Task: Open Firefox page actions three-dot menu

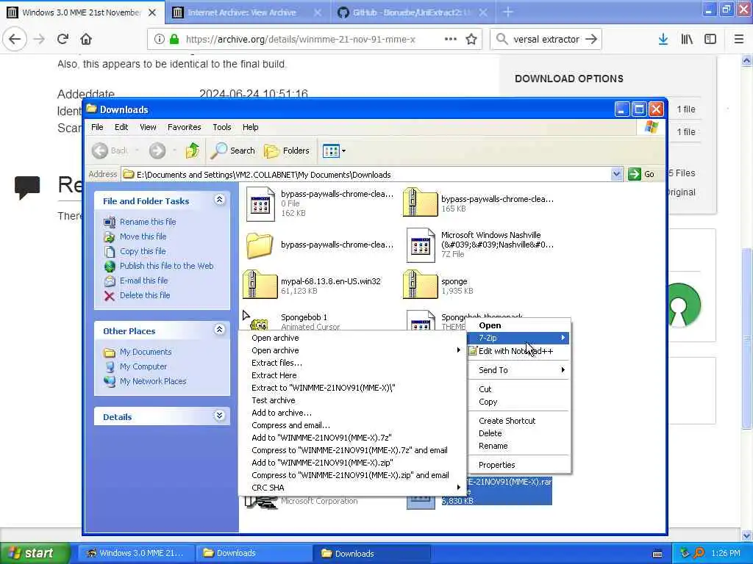Action: [451, 39]
